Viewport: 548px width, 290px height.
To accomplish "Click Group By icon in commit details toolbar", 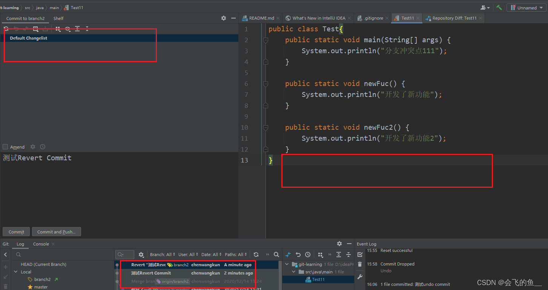I will click(320, 255).
